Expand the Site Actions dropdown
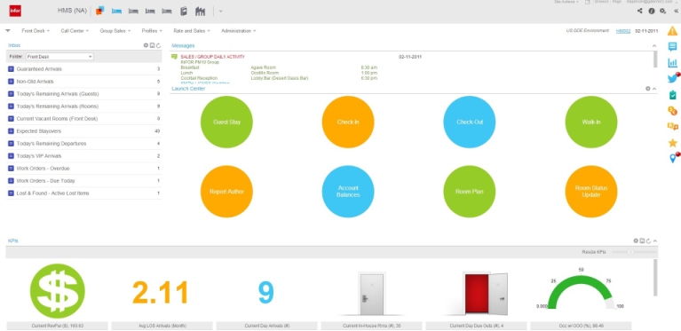This screenshot has width=681, height=331. click(x=566, y=2)
